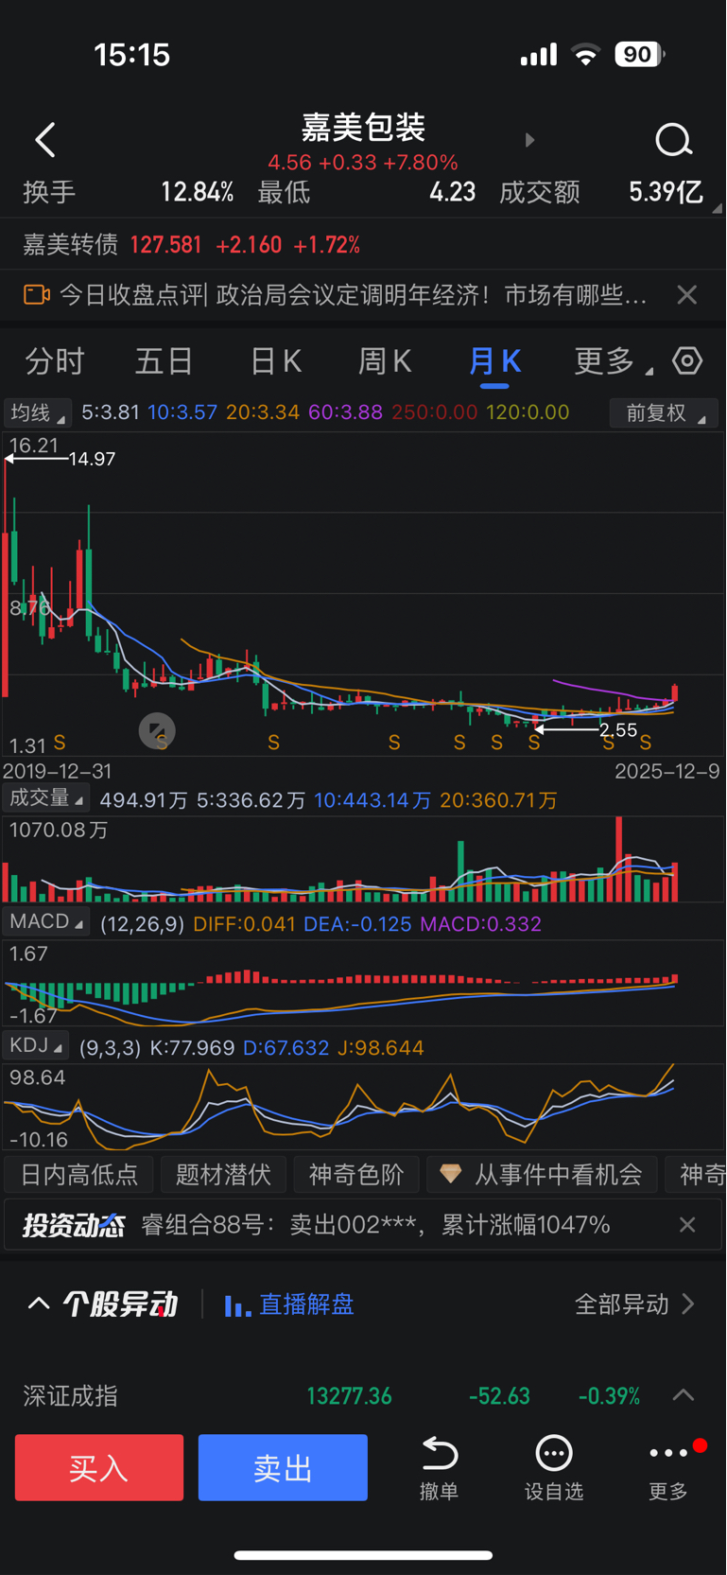Tap the cellular signal icon

click(x=539, y=55)
